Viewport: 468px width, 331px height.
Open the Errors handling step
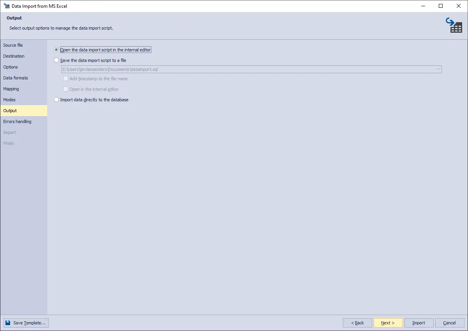[x=17, y=121]
